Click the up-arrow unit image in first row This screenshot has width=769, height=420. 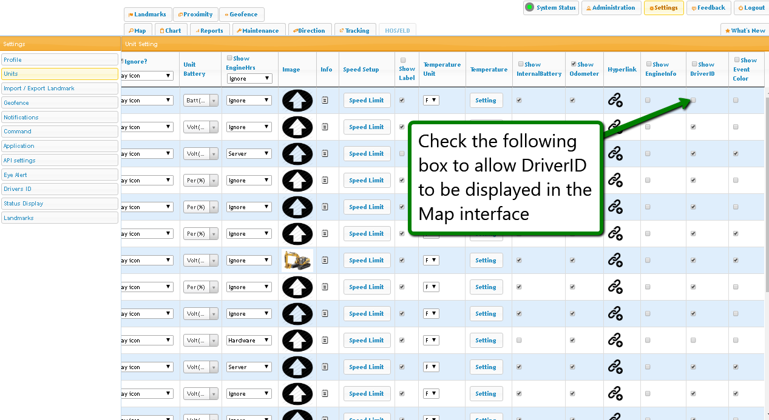(297, 101)
